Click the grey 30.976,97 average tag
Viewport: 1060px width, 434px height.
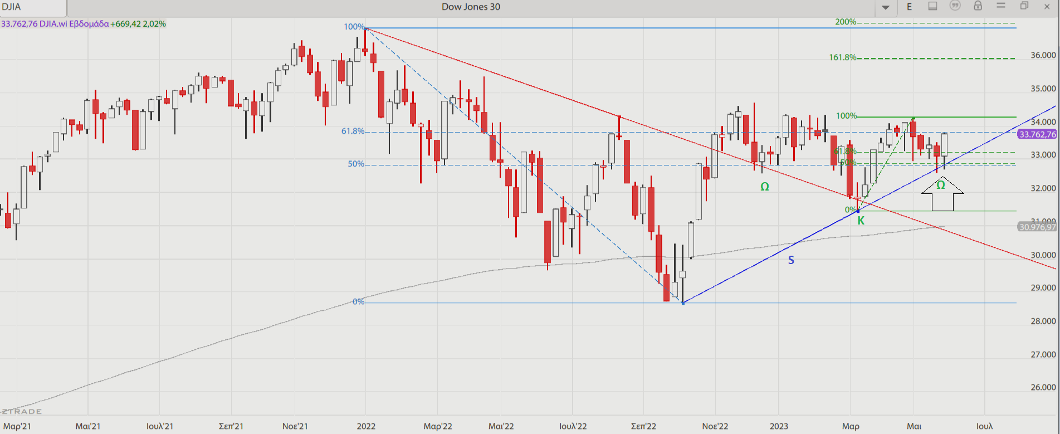click(x=1037, y=227)
